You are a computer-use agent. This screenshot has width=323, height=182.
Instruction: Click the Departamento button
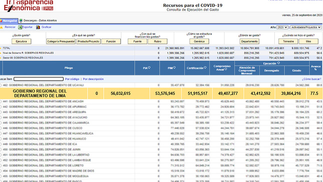click(x=249, y=42)
